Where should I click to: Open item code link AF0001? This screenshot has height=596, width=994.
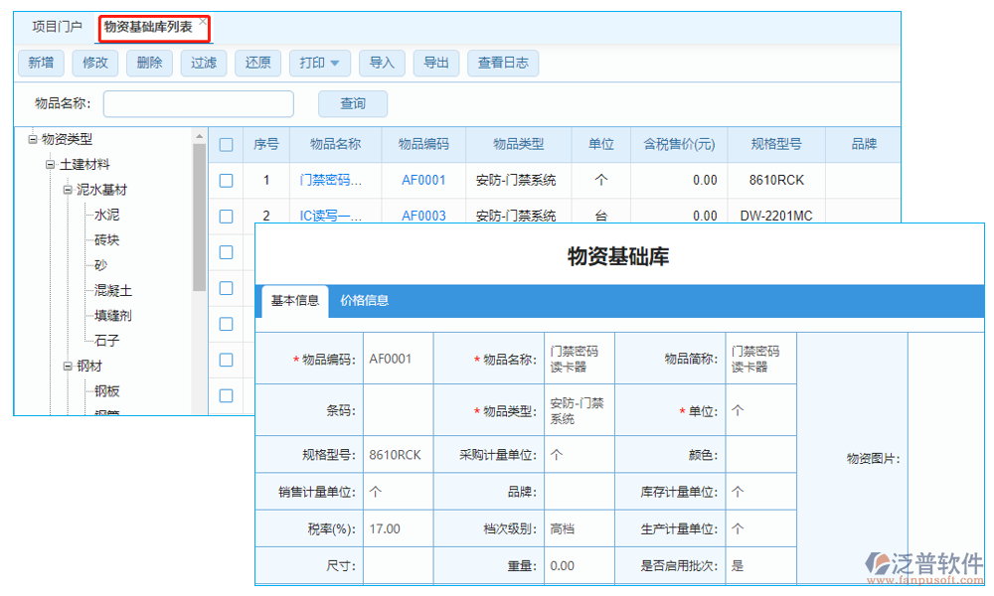pos(424,180)
